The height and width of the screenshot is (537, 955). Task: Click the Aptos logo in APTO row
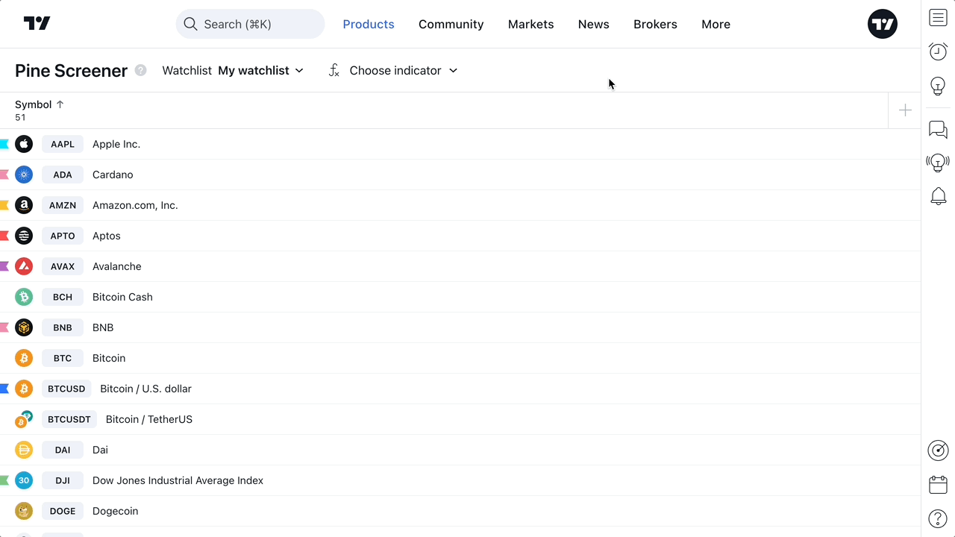(x=24, y=236)
